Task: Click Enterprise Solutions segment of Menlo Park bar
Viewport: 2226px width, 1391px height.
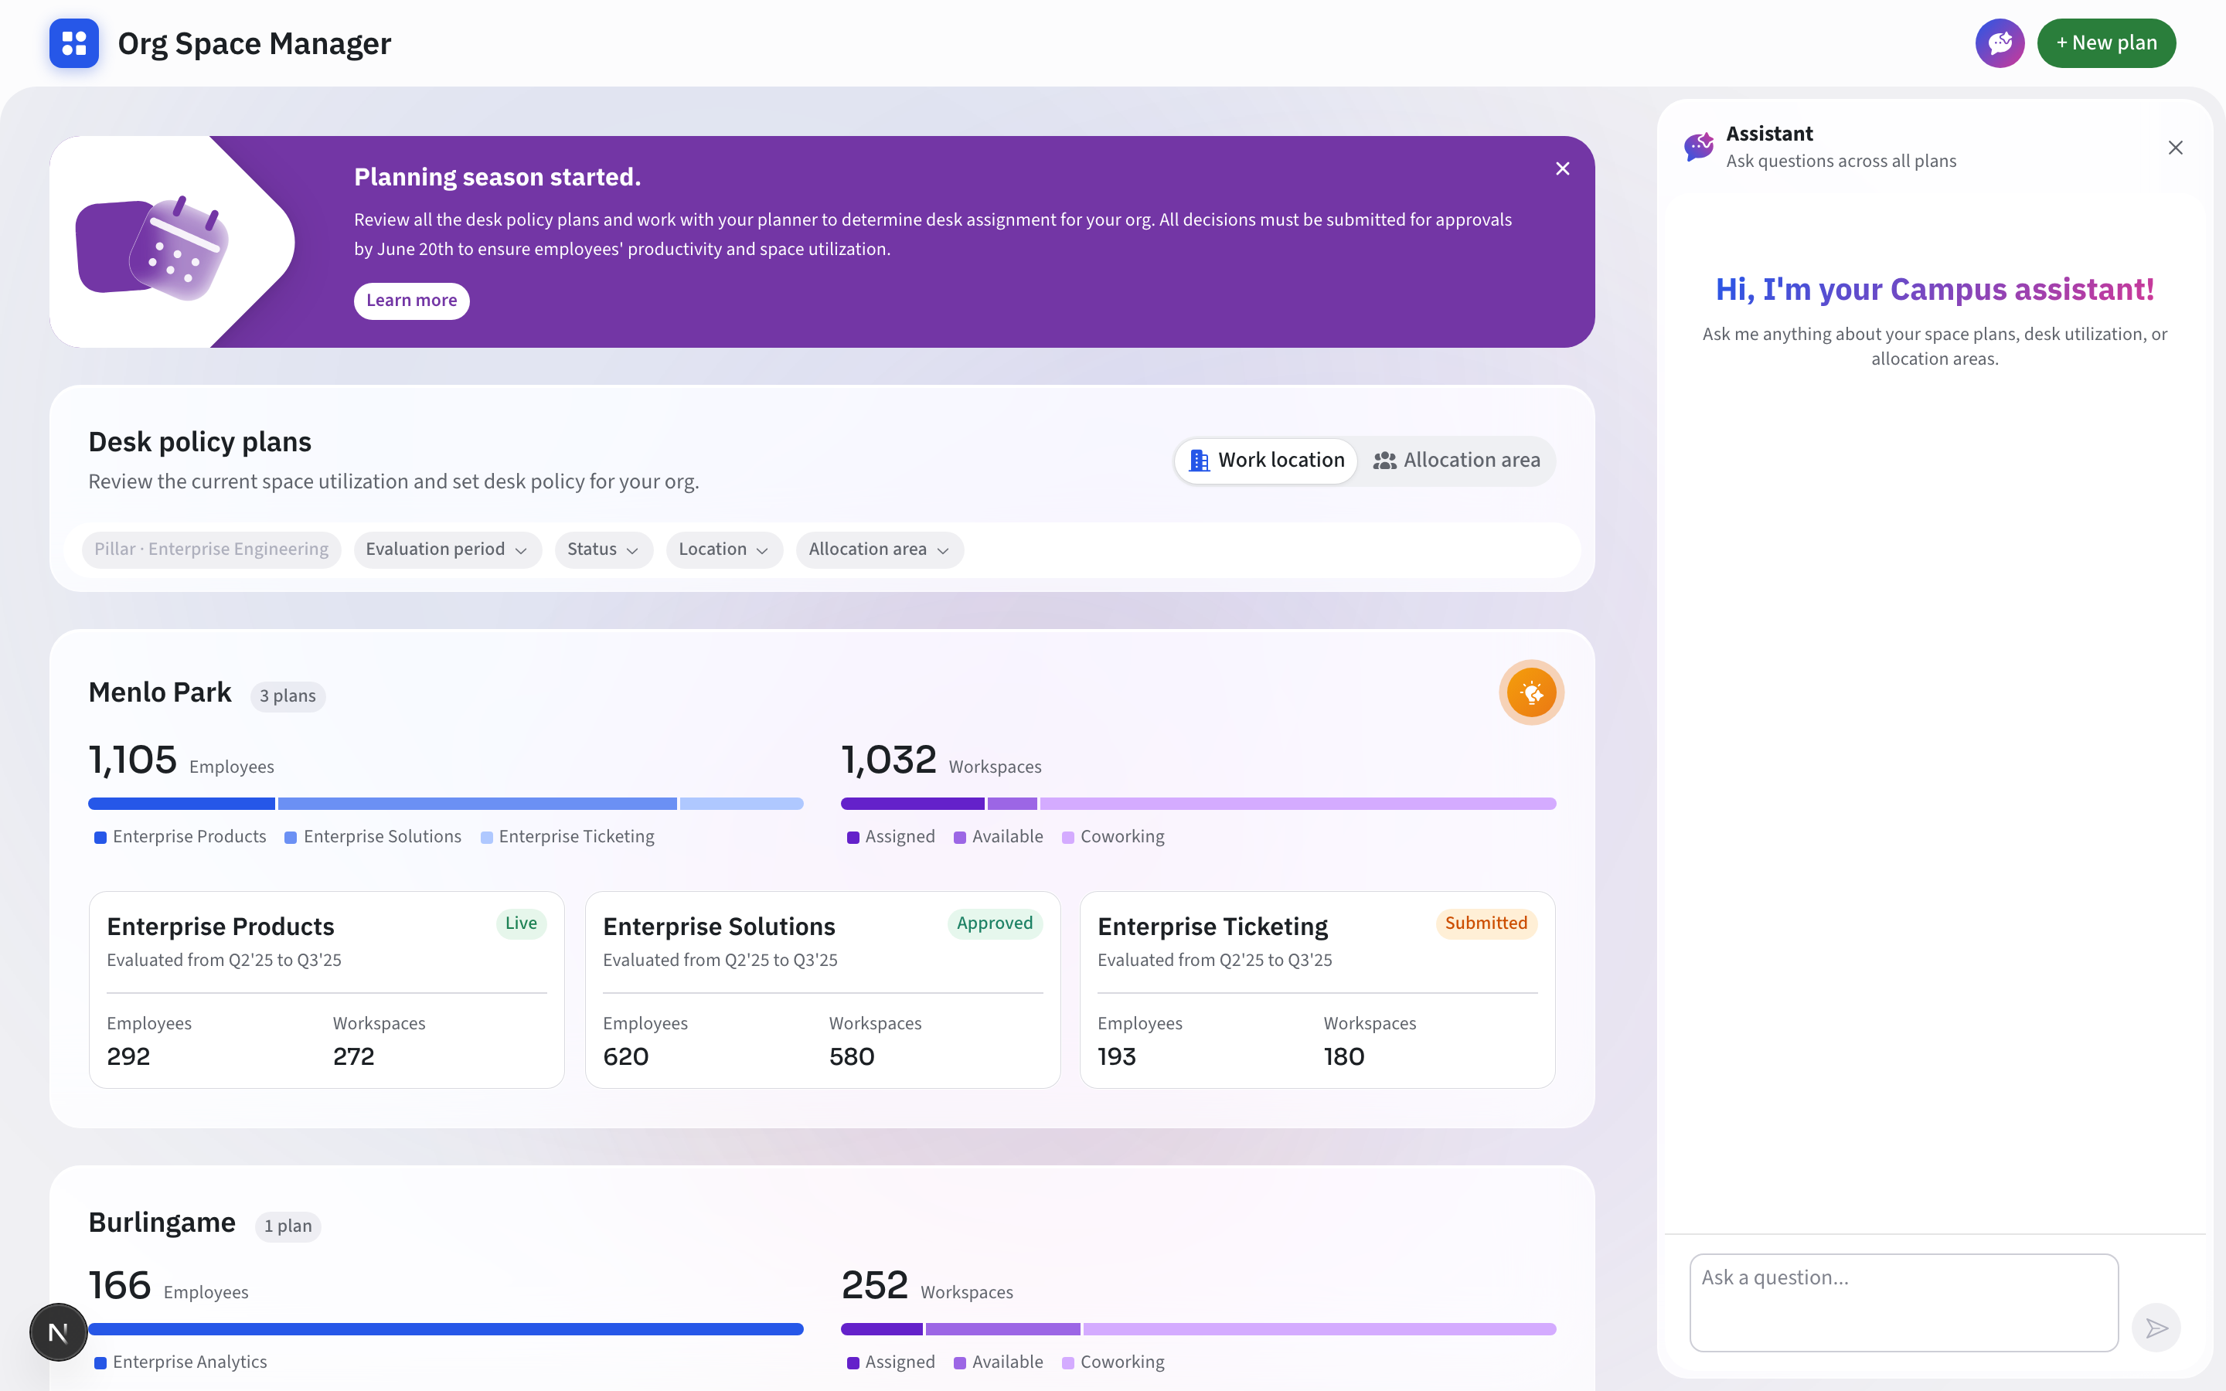Action: (x=478, y=804)
